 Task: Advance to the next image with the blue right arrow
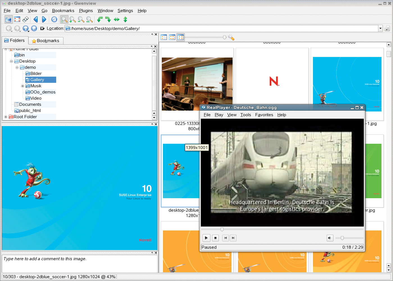tap(44, 19)
